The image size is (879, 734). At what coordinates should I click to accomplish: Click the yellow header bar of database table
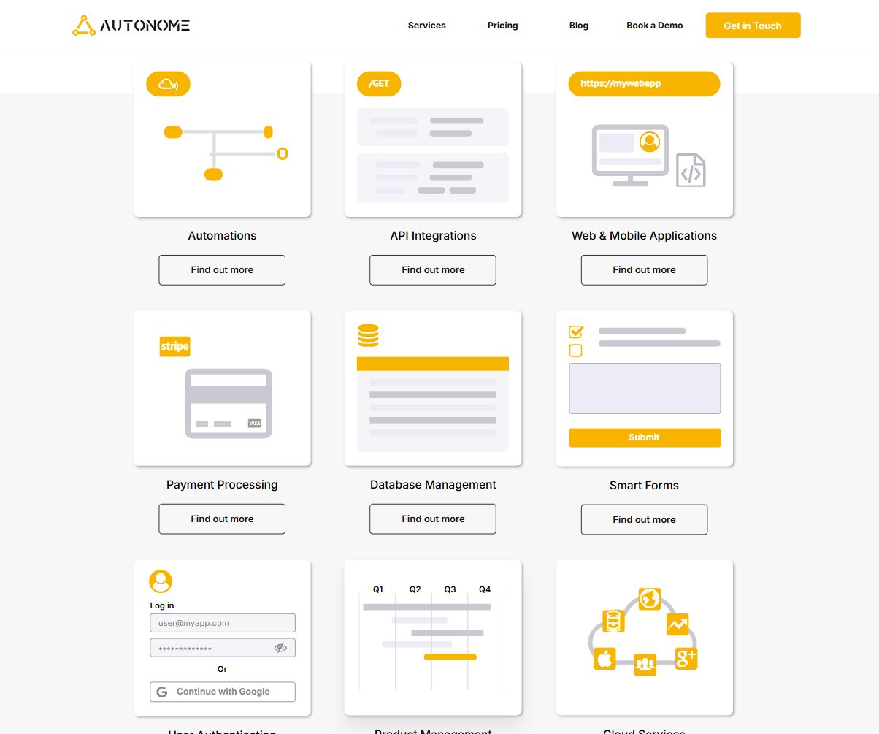coord(433,364)
